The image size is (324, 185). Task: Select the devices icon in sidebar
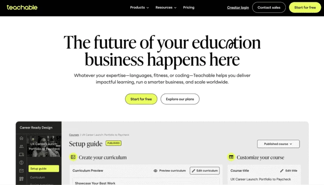point(21,154)
